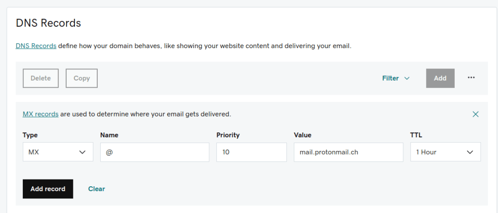The width and height of the screenshot is (498, 213).
Task: Click the Delete button
Action: tap(40, 78)
